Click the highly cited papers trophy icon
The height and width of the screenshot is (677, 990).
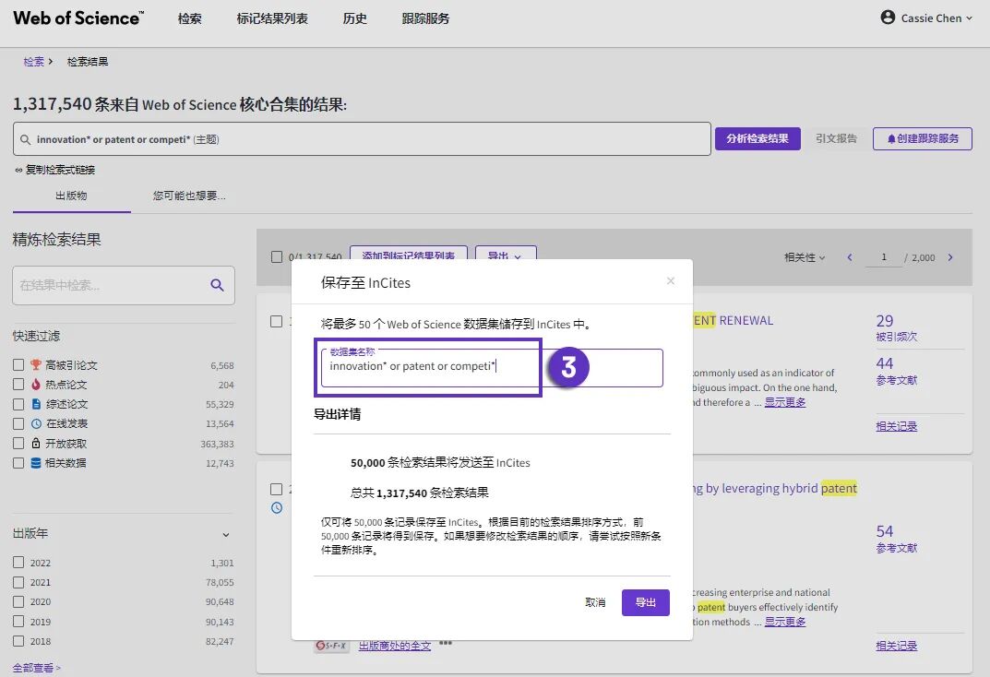(x=36, y=364)
